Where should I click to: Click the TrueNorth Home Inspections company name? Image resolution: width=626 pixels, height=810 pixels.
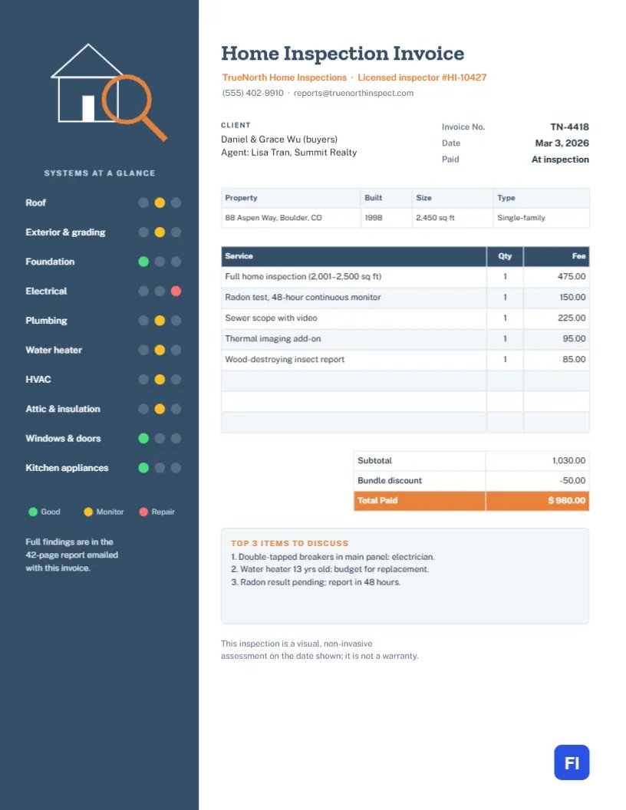click(x=284, y=77)
